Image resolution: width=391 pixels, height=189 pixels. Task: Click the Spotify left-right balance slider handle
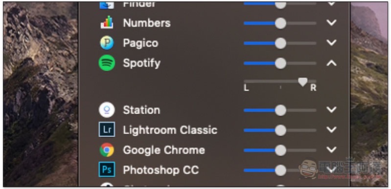point(303,82)
